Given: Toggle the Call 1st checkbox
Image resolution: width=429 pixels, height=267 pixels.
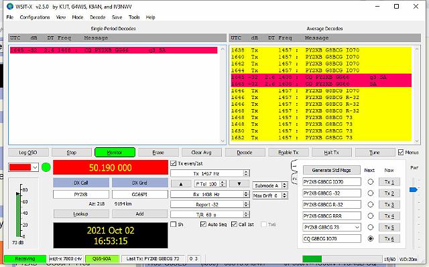Looking at the screenshot, I should (x=234, y=224).
